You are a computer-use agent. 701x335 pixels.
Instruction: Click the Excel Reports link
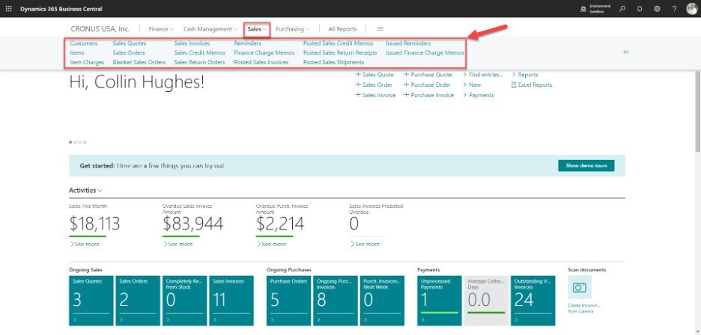click(535, 84)
